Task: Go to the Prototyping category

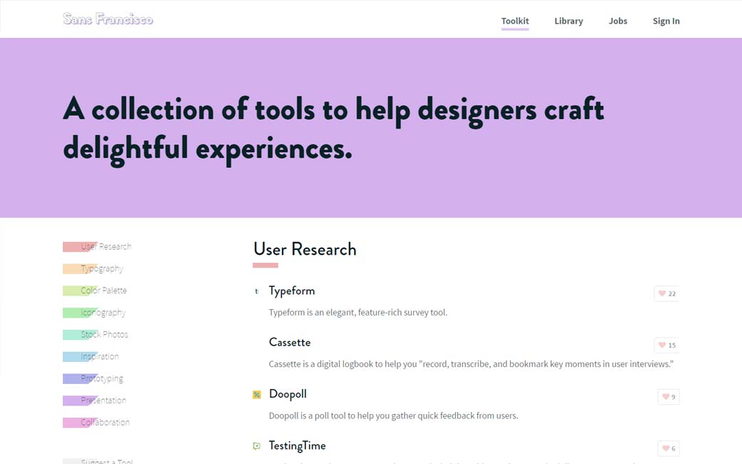Action: [101, 378]
